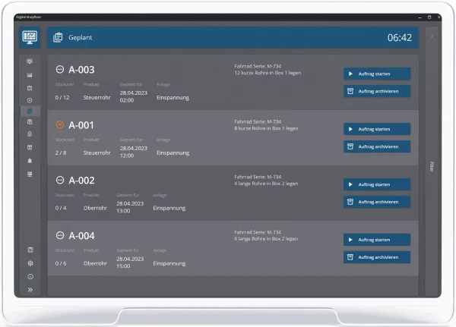
Task: Open the server list icon in sidebar
Action: [30, 175]
